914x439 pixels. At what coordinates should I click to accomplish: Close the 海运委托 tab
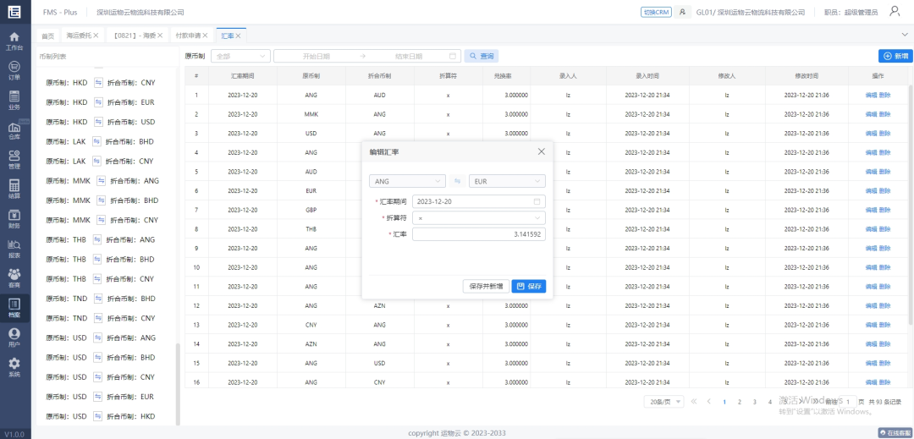[96, 36]
